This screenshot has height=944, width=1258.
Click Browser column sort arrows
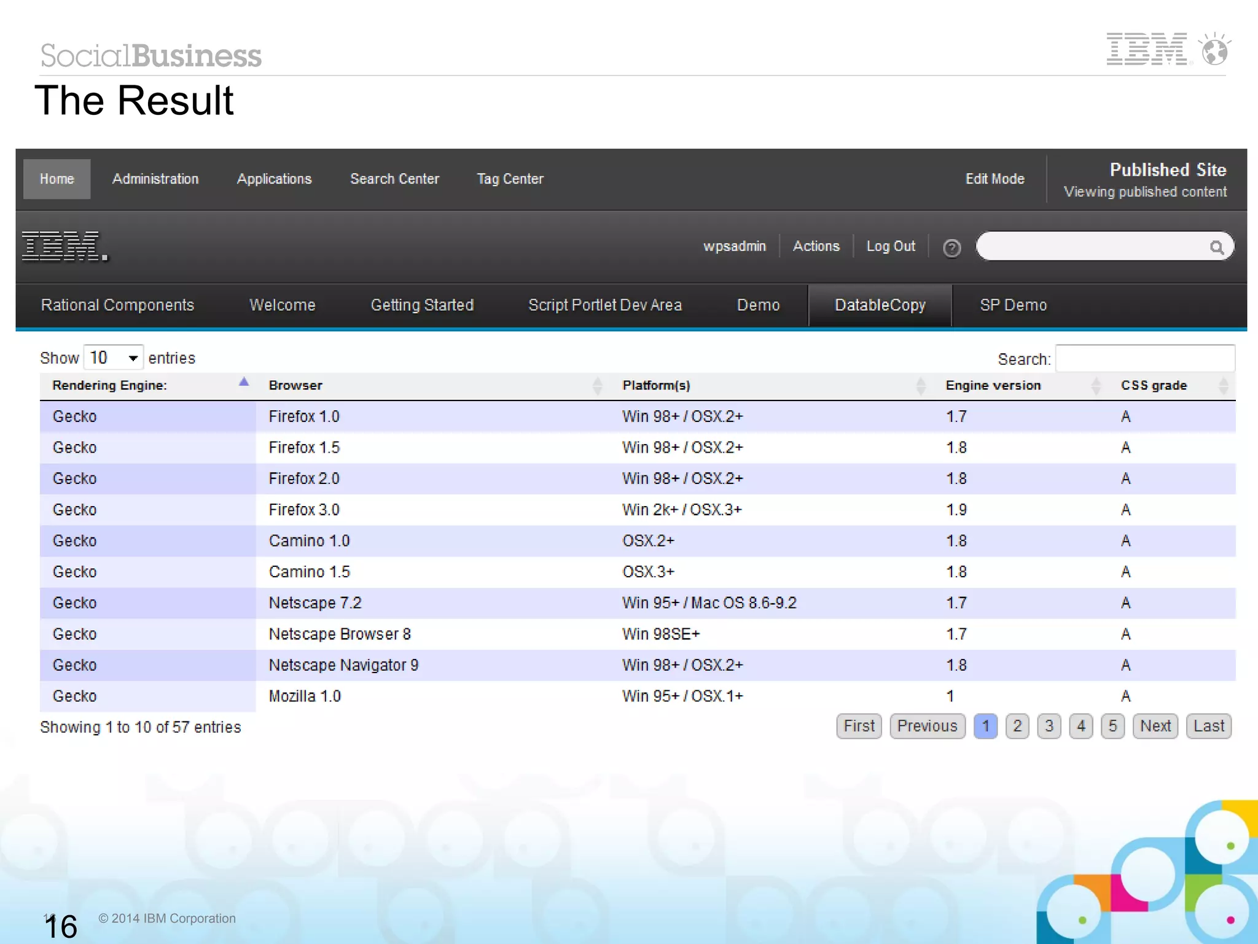pos(597,386)
